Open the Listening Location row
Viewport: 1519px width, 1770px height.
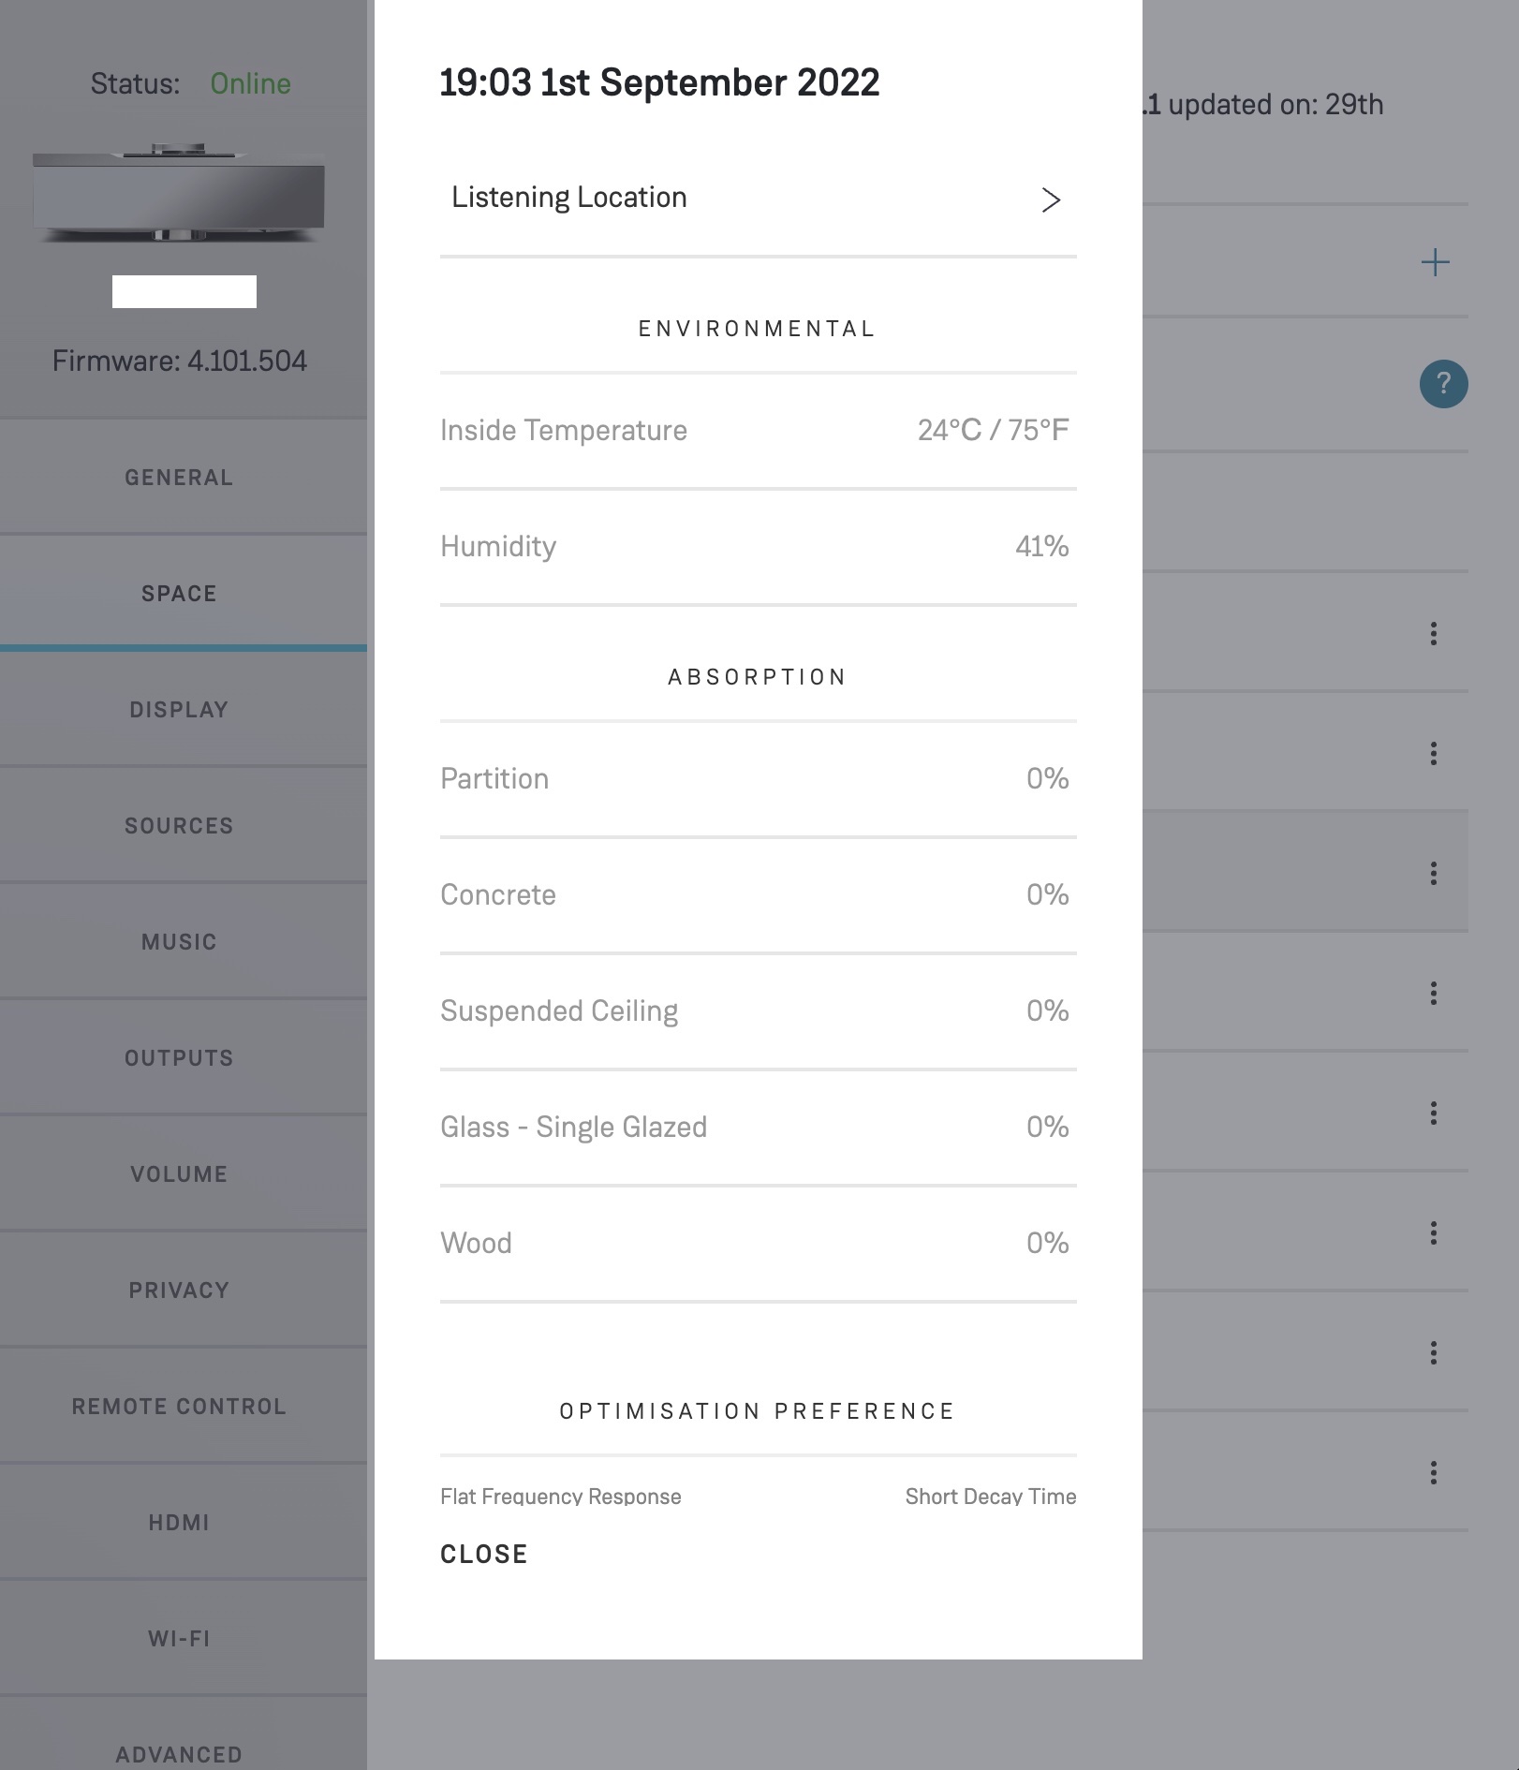[569, 198]
